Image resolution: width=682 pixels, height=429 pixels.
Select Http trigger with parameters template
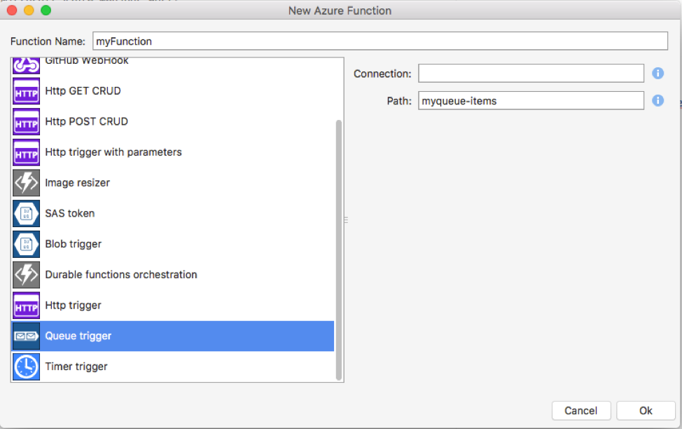click(113, 152)
